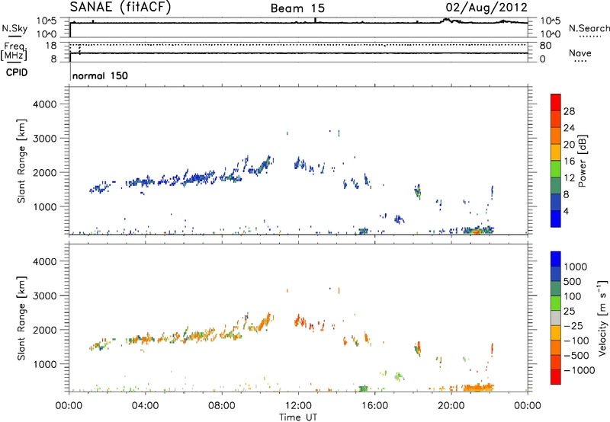610x422 pixels.
Task: Click the '4' power color bar label
Action: point(567,211)
